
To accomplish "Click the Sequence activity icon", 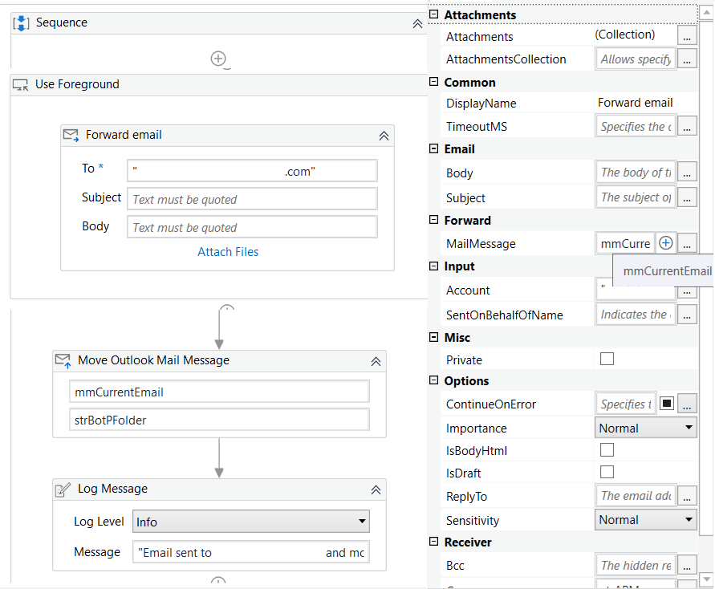I will (x=21, y=22).
